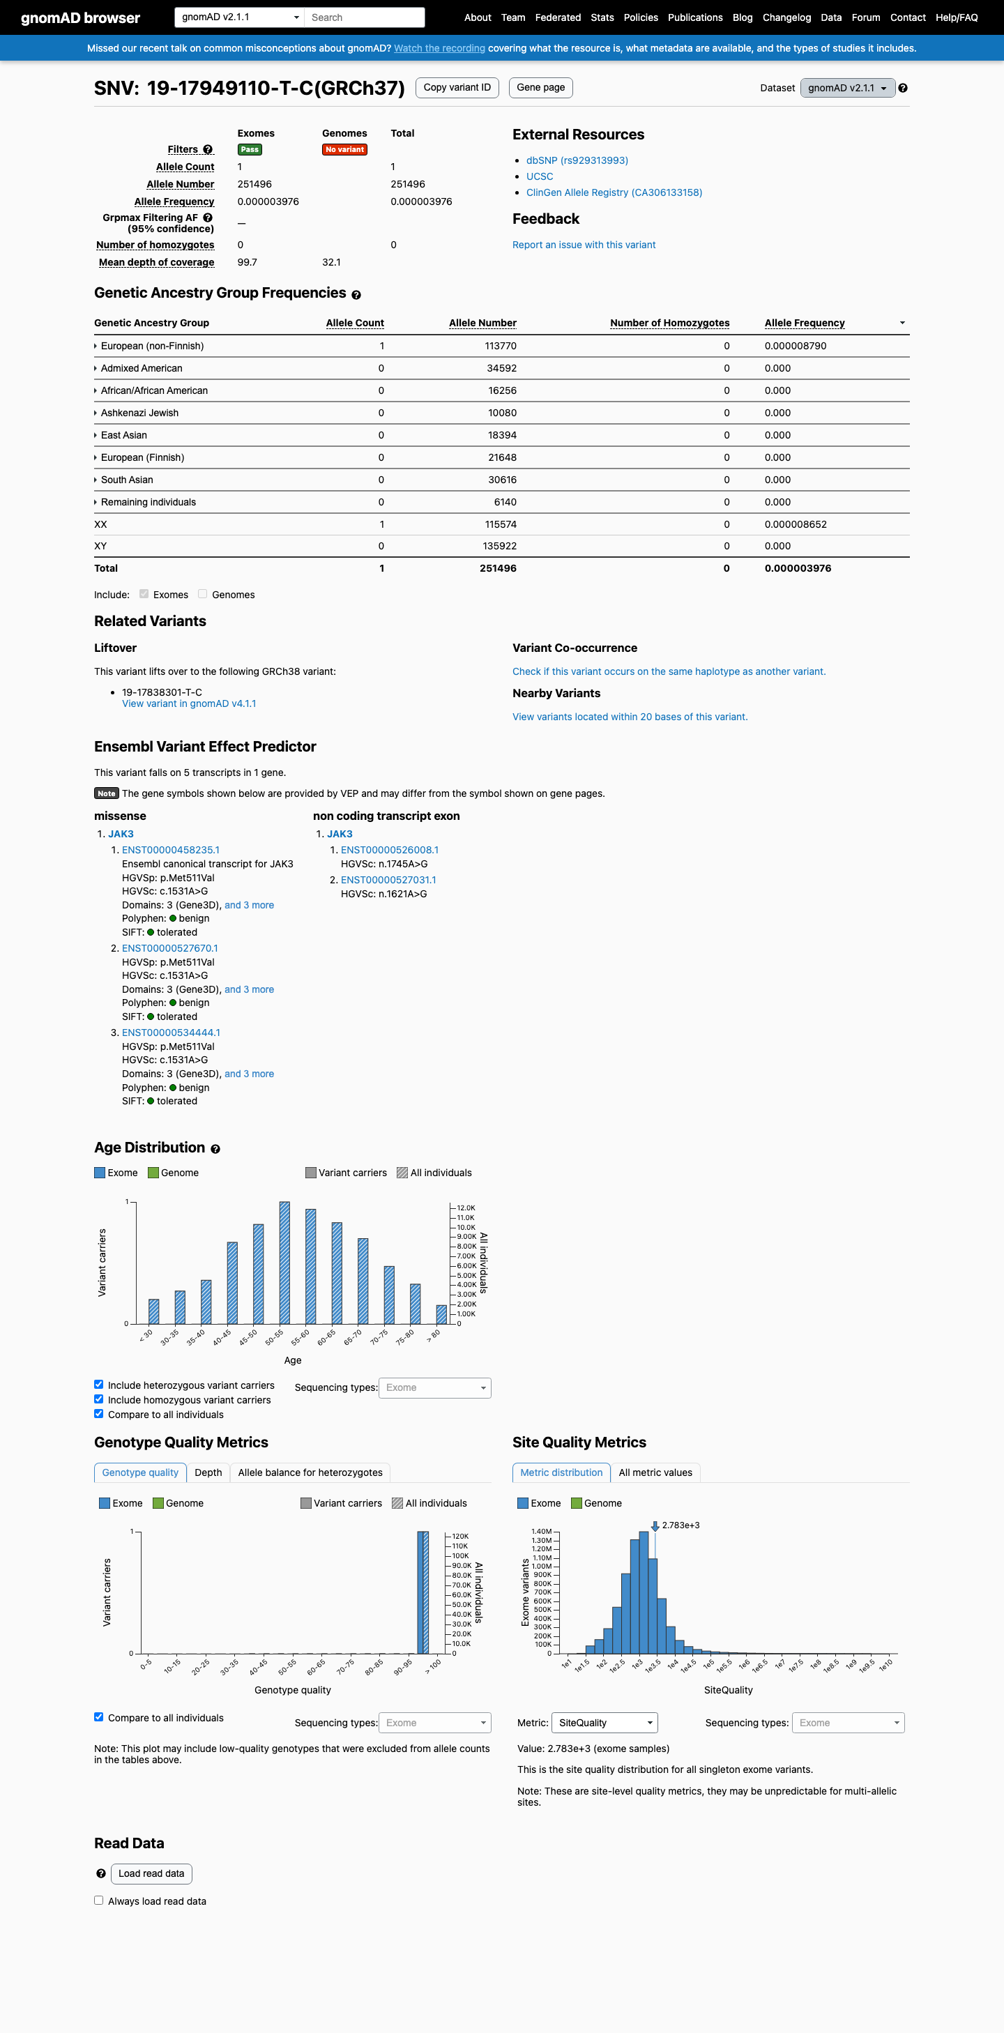
Task: Click the Gene page button
Action: coord(540,88)
